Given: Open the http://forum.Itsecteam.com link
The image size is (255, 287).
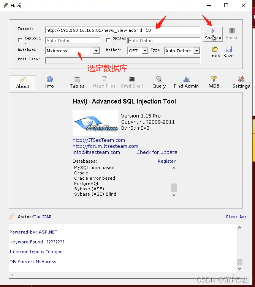Looking at the screenshot, I should click(105, 146).
